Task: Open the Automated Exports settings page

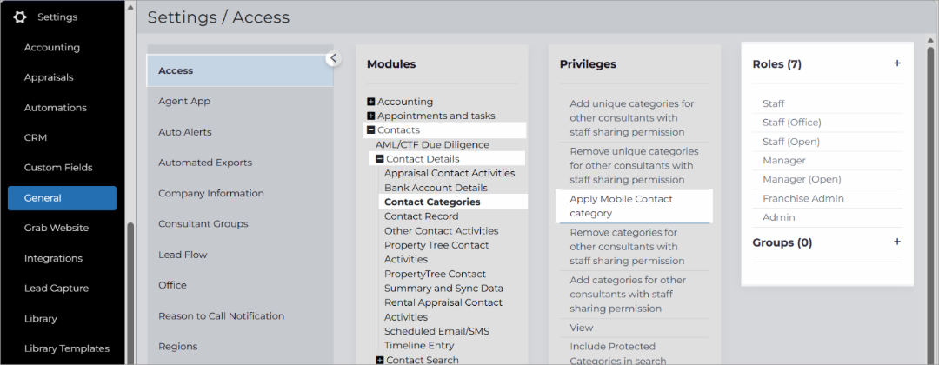Action: point(205,163)
